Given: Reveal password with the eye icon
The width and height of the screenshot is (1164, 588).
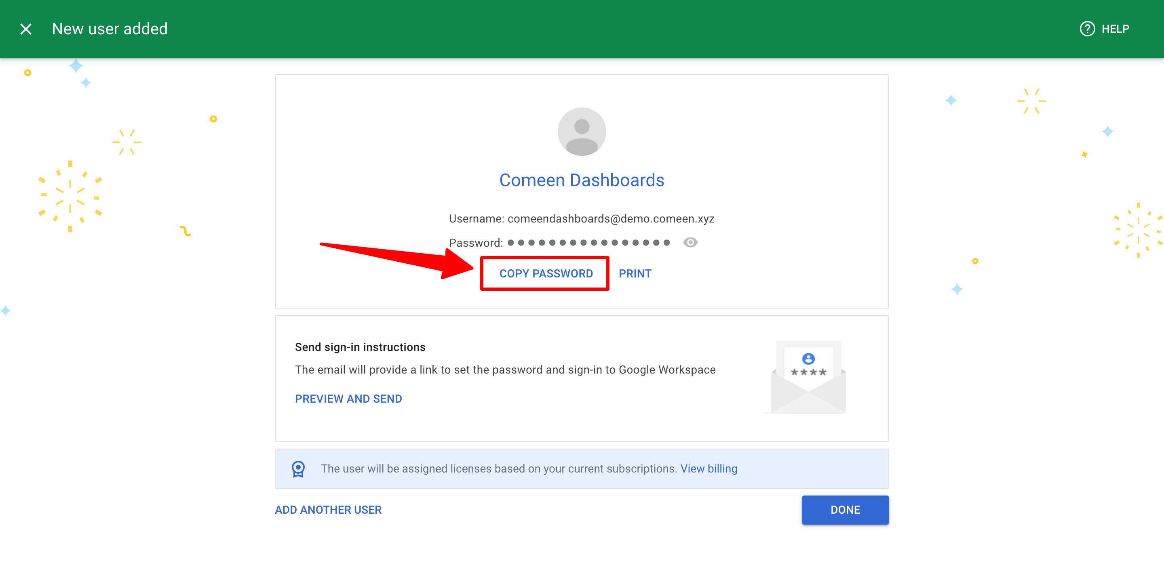Looking at the screenshot, I should coord(690,243).
